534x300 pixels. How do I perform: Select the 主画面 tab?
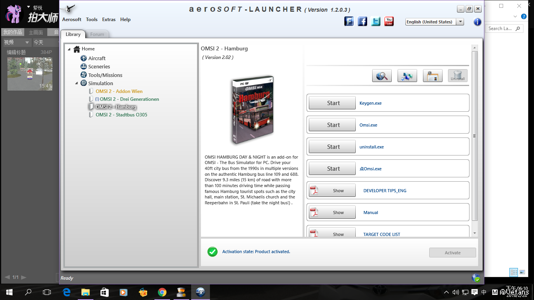point(36,33)
